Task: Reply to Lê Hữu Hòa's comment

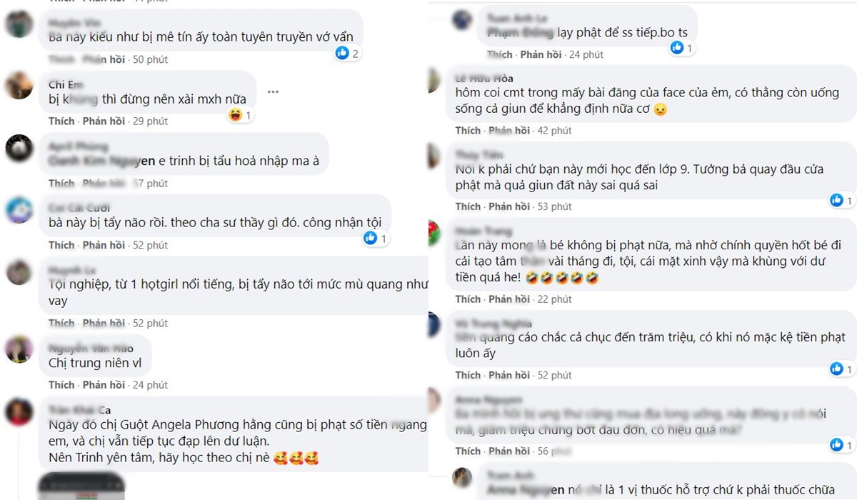Action: 509,131
